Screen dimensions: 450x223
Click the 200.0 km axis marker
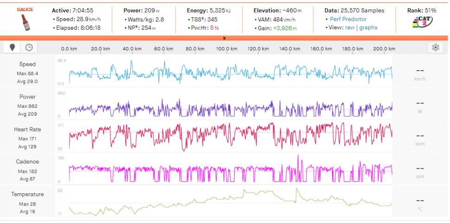pyautogui.click(x=384, y=49)
